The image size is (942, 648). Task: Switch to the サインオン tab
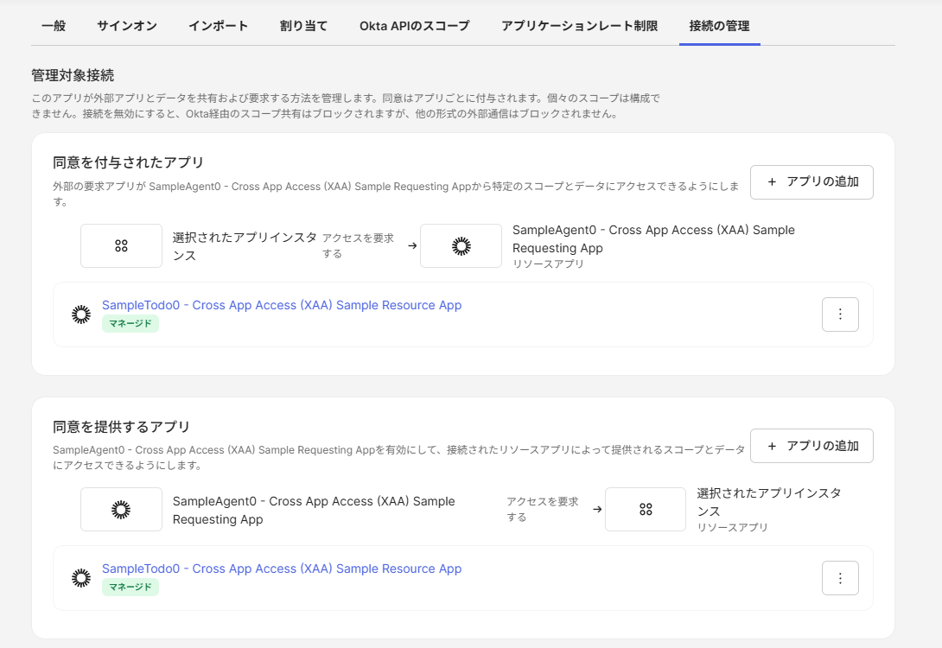coord(127,26)
